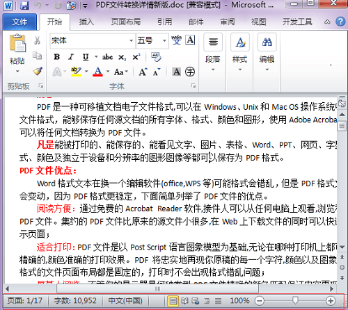Switch to Outline view
This screenshot has height=310, width=348.
pyautogui.click(x=207, y=301)
